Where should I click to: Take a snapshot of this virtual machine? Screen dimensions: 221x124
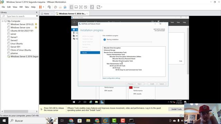(56, 7)
